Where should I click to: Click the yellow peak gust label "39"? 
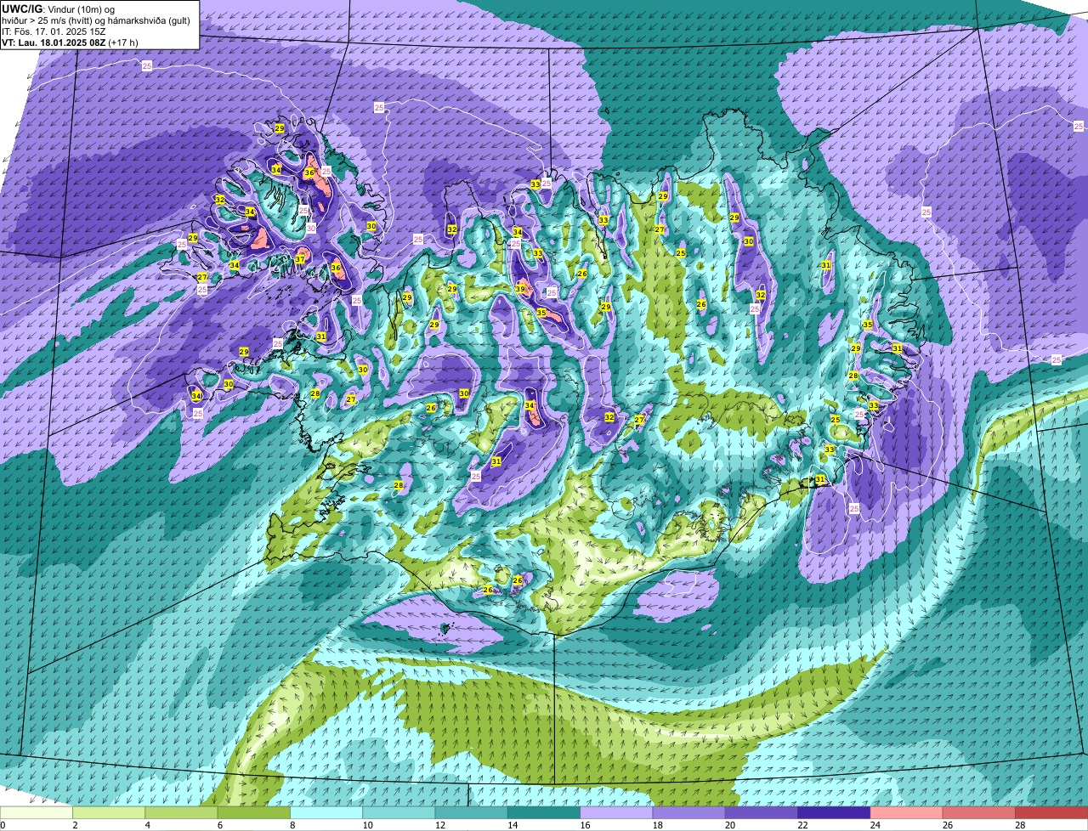pos(520,290)
